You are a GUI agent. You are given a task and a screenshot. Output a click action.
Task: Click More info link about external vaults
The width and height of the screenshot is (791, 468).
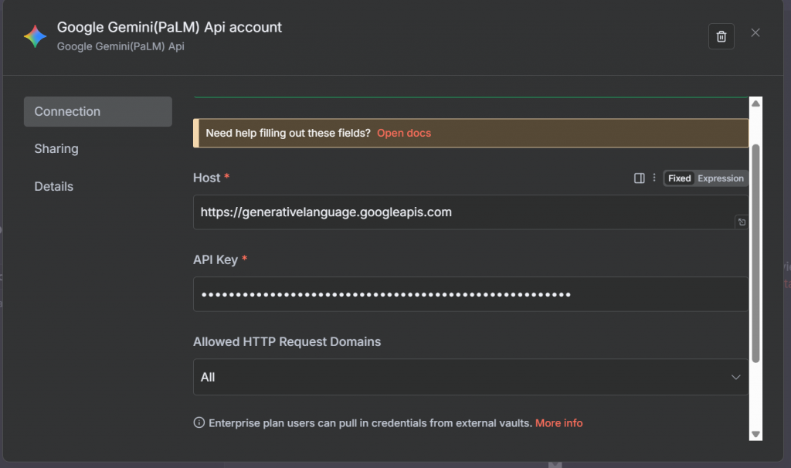coord(558,423)
